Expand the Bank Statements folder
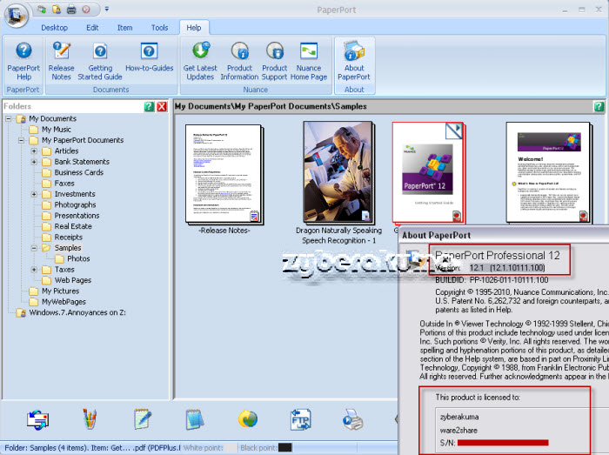The height and width of the screenshot is (455, 609). pyautogui.click(x=34, y=162)
